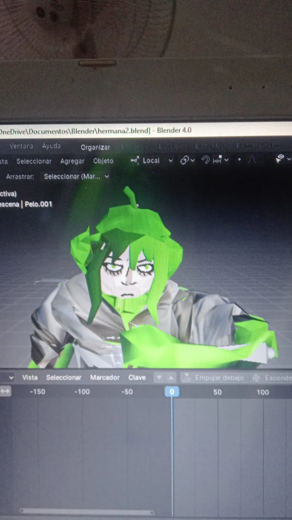Screen dimensions: 292x520
Task: Click the current frame 0 playhead marker
Action: point(172,392)
